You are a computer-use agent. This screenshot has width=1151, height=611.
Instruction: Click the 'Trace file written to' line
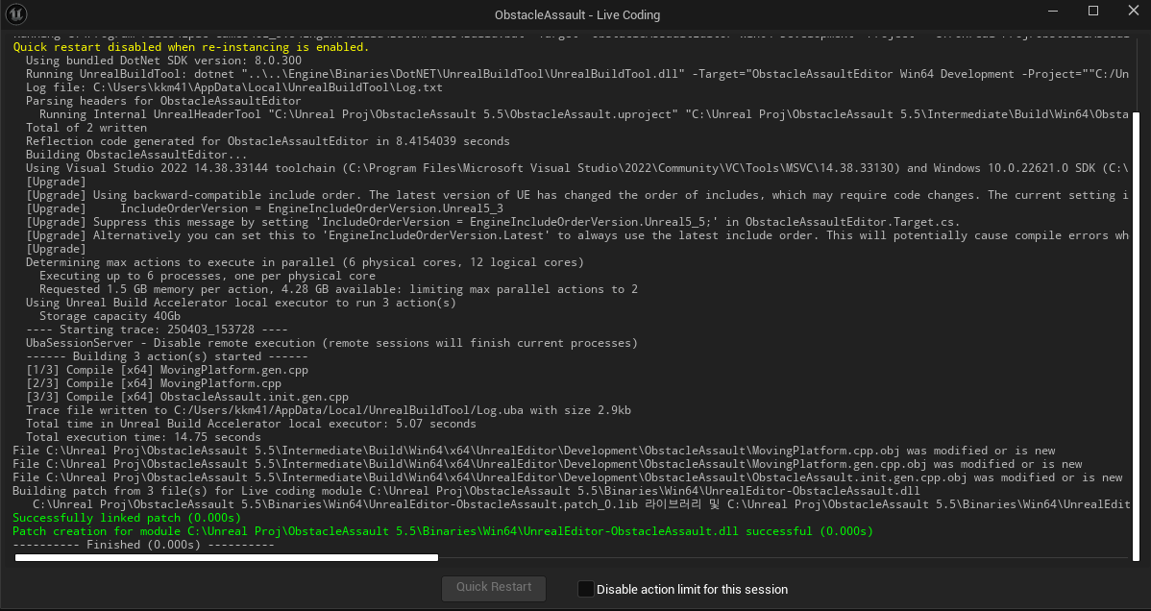329,410
